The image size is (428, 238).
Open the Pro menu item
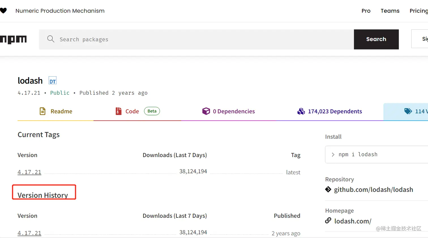(x=366, y=11)
